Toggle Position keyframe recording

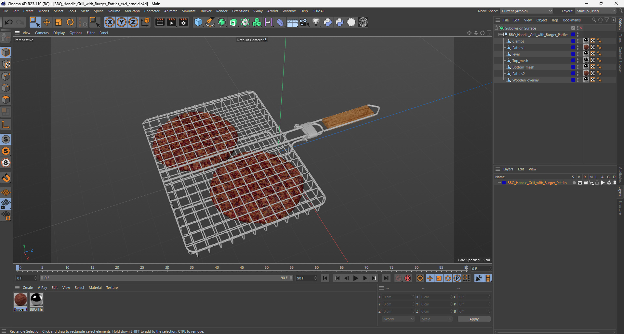(430, 278)
